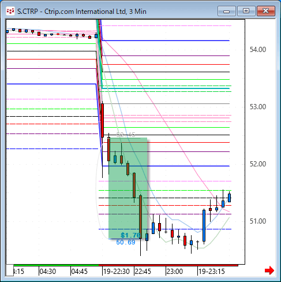Click the CTRP chart app icon in title bar

(10, 12)
